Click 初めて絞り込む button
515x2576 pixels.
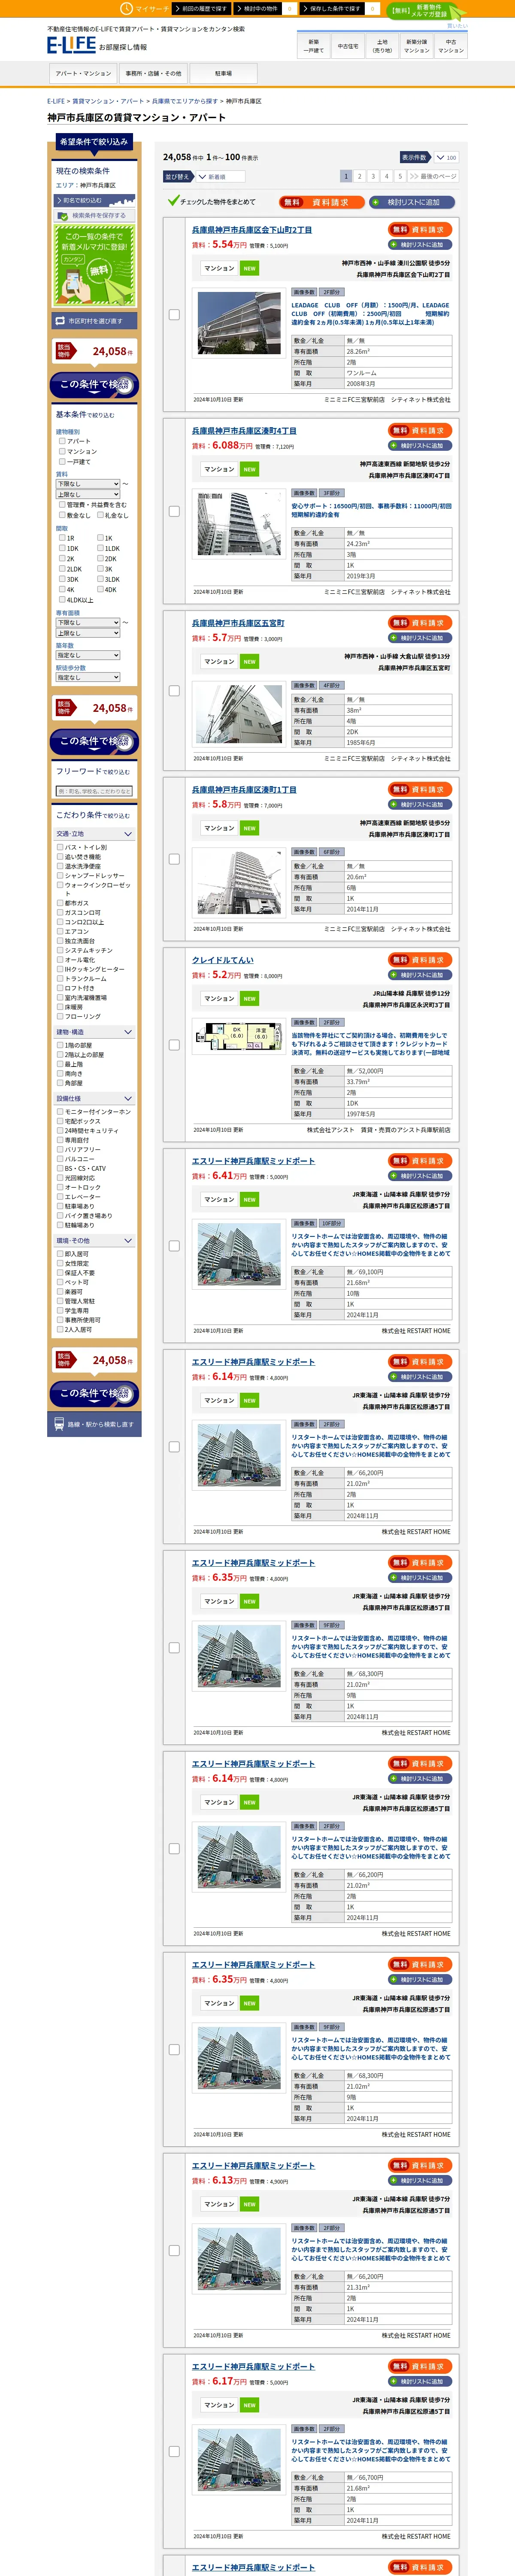[94, 201]
